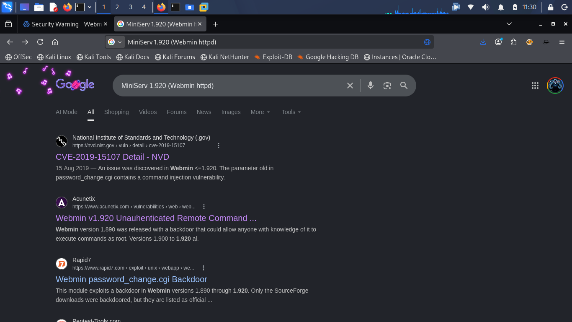Switch to AI Mode search tab

[x=67, y=112]
